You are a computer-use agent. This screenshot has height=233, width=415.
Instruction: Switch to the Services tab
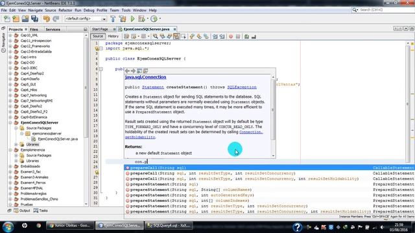point(53,29)
